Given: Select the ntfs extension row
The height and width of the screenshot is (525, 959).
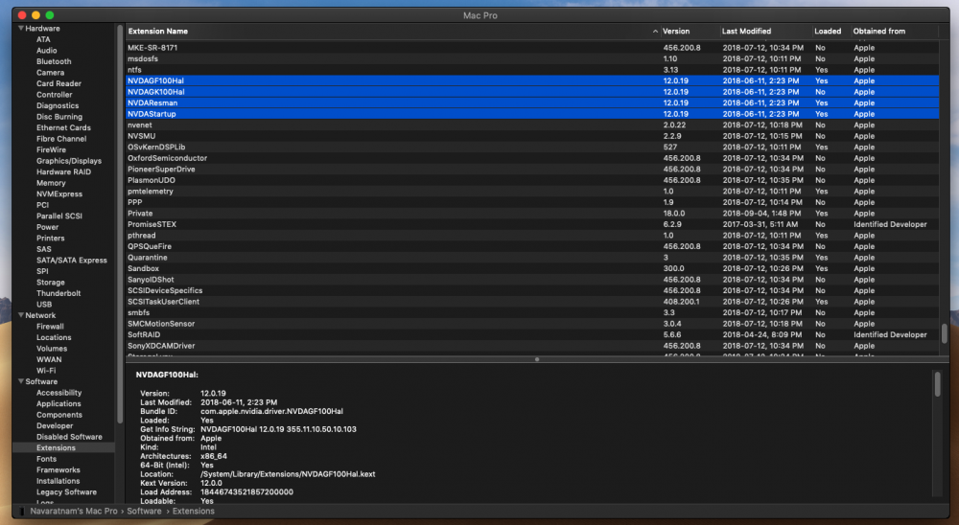Looking at the screenshot, I should click(532, 70).
